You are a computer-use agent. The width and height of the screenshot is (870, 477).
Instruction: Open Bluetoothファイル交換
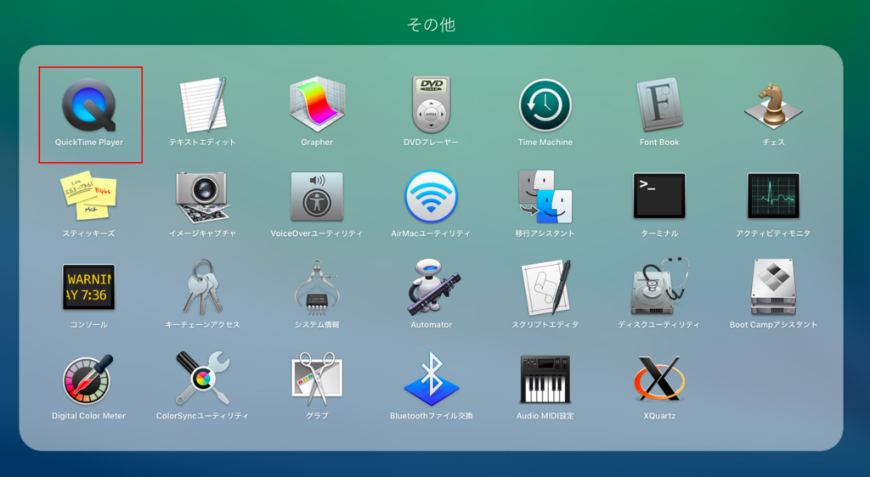(431, 379)
